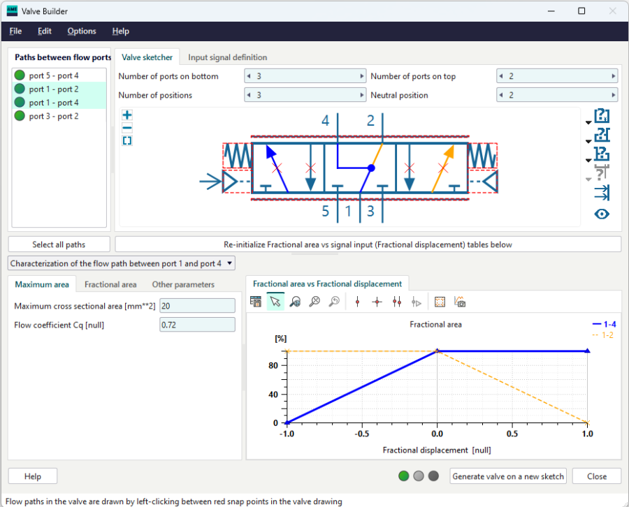Add a crosshair cursor marker
The image size is (629, 507).
(377, 302)
